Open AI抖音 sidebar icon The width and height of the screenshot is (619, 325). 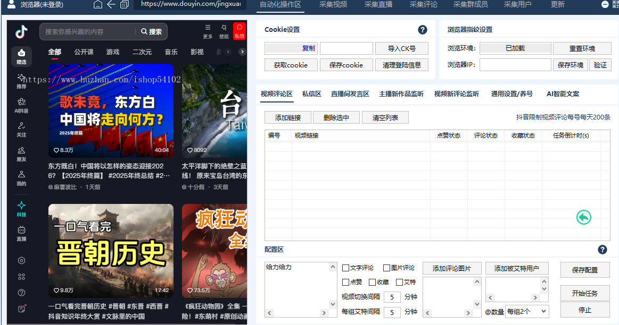21,106
